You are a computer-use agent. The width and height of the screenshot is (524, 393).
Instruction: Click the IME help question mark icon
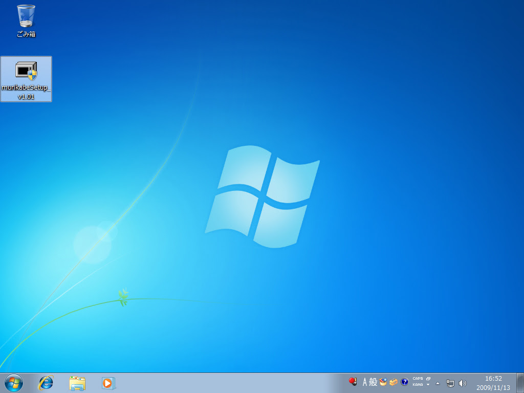(x=404, y=382)
